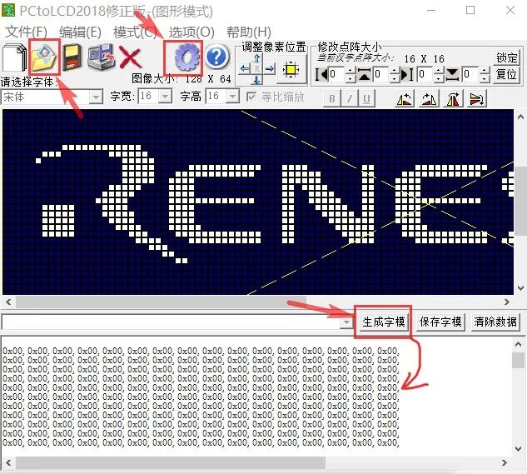This screenshot has width=527, height=474.
Task: Shift pixels left with the left arrow
Action: point(245,69)
